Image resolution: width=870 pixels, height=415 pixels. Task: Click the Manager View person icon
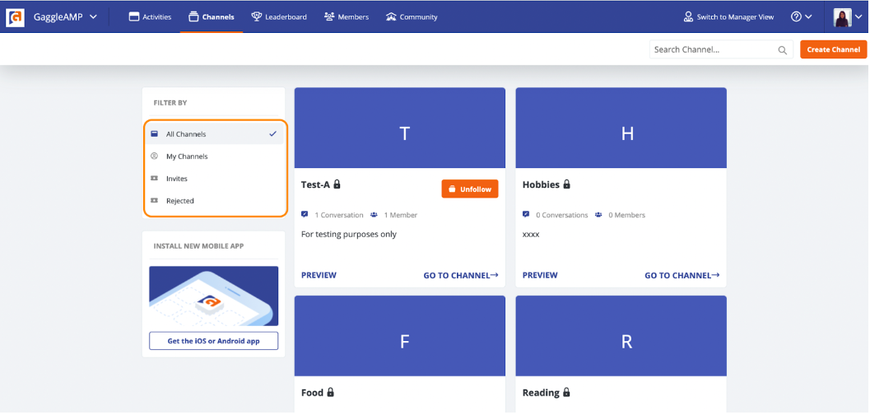point(689,16)
